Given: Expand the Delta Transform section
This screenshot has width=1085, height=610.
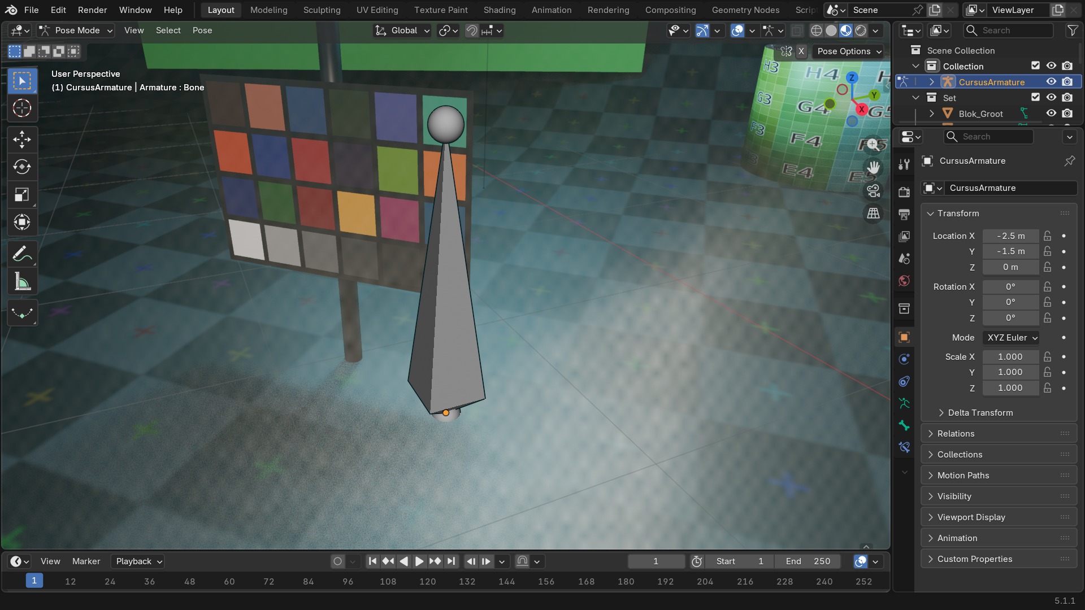Looking at the screenshot, I should pyautogui.click(x=980, y=413).
